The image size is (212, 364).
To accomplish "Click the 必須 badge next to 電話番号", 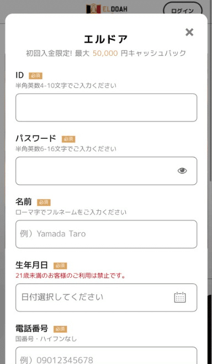I will coord(60,329).
